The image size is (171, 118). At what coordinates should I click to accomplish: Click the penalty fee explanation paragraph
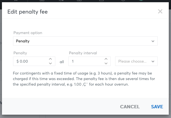pyautogui.click(x=84, y=79)
